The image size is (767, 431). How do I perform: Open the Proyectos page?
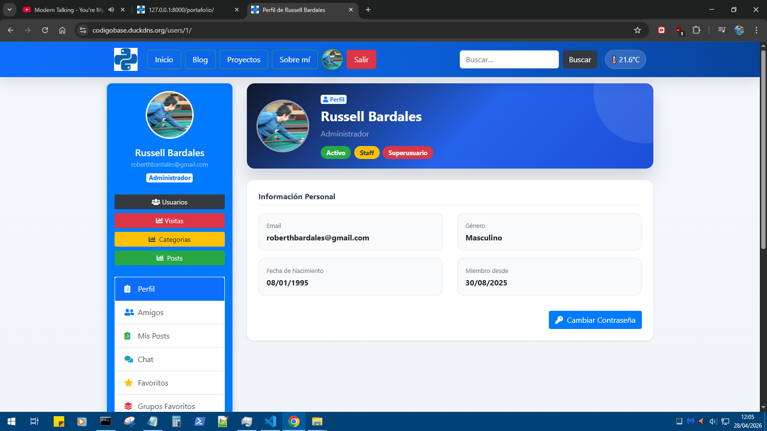pyautogui.click(x=244, y=59)
